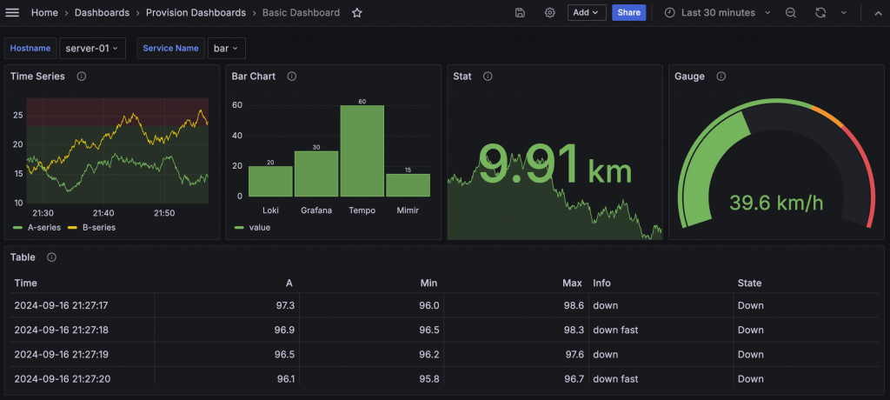Click the Loki bar in chart
The width and height of the screenshot is (890, 400).
(x=271, y=181)
